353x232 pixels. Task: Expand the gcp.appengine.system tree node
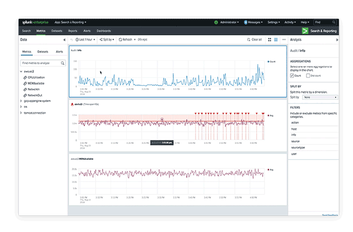(x=21, y=101)
